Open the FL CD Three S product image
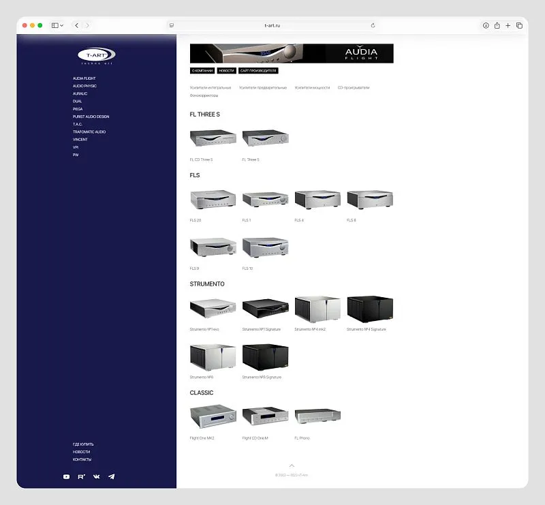 click(x=213, y=138)
